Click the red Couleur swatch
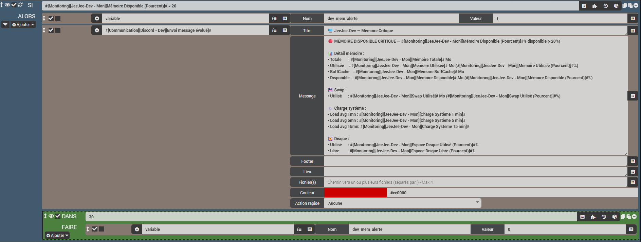This screenshot has width=641, height=242. pyautogui.click(x=355, y=193)
